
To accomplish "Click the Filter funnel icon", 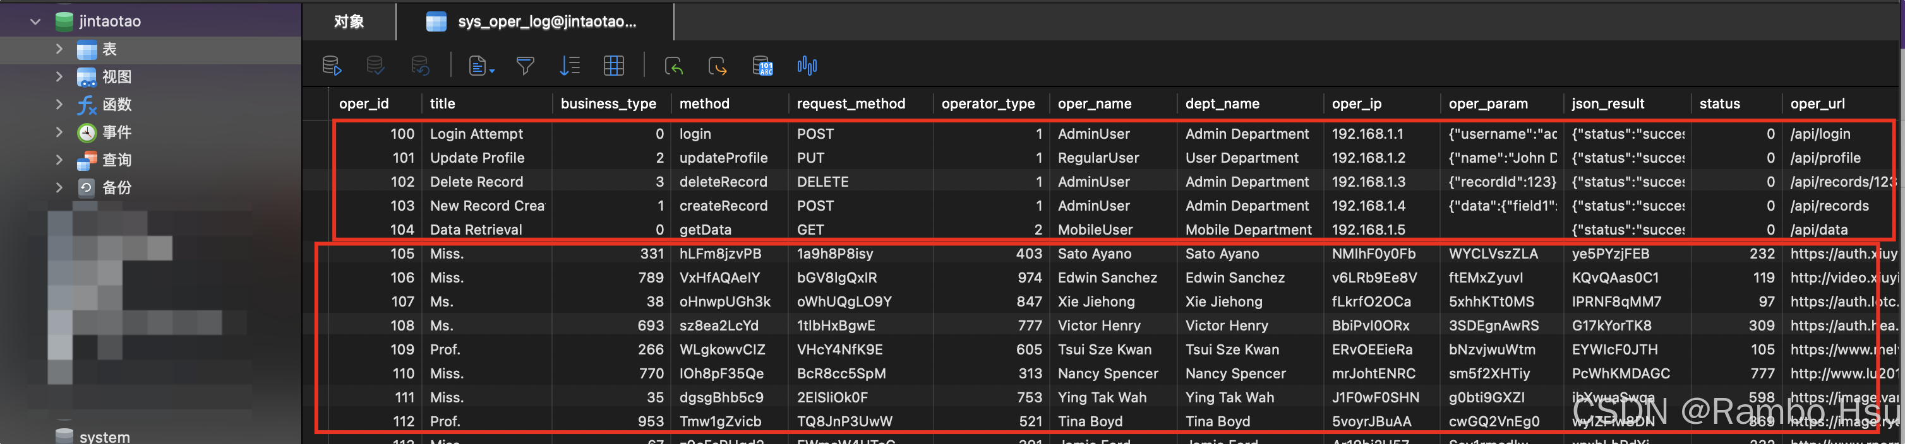I will point(525,66).
